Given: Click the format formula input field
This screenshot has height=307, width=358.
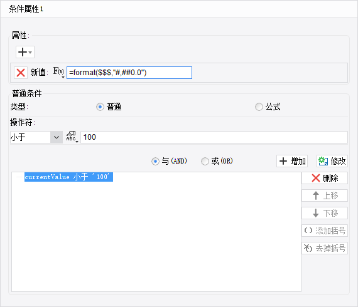Looking at the screenshot, I should [x=129, y=73].
